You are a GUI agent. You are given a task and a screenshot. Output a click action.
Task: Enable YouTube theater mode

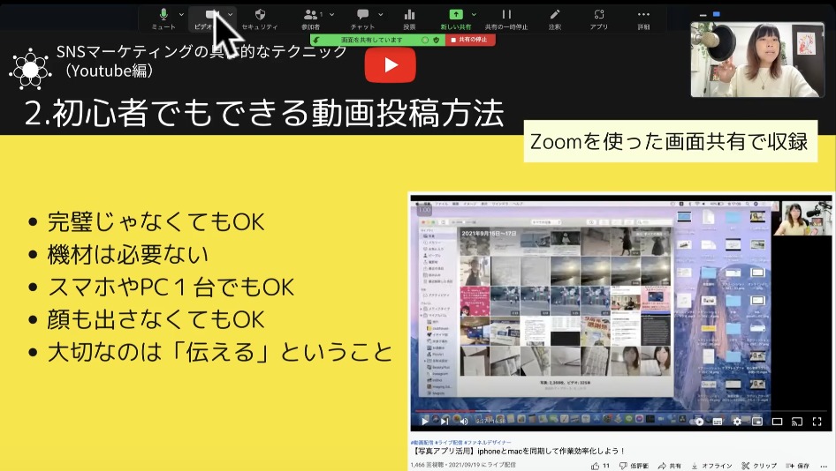[x=777, y=422]
